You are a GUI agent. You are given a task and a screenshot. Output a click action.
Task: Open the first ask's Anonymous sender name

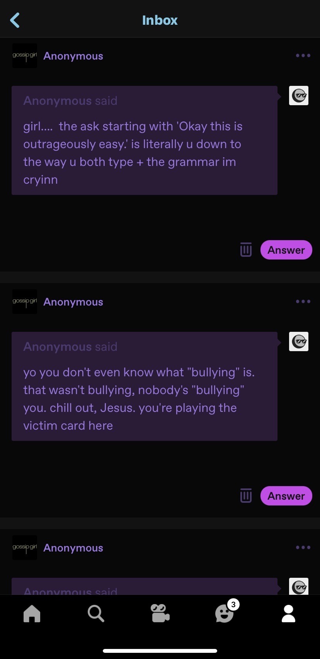point(73,56)
